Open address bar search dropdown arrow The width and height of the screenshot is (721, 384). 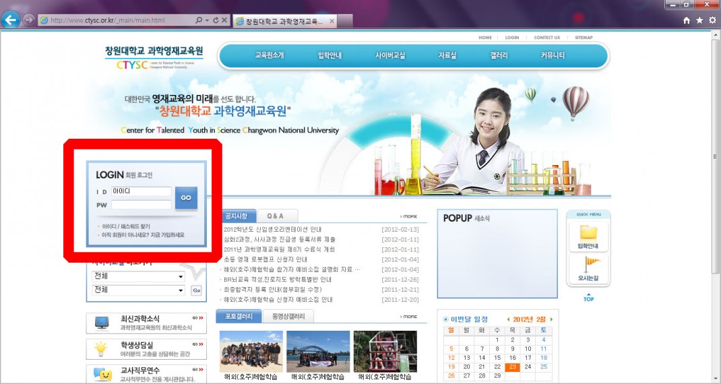tap(207, 20)
